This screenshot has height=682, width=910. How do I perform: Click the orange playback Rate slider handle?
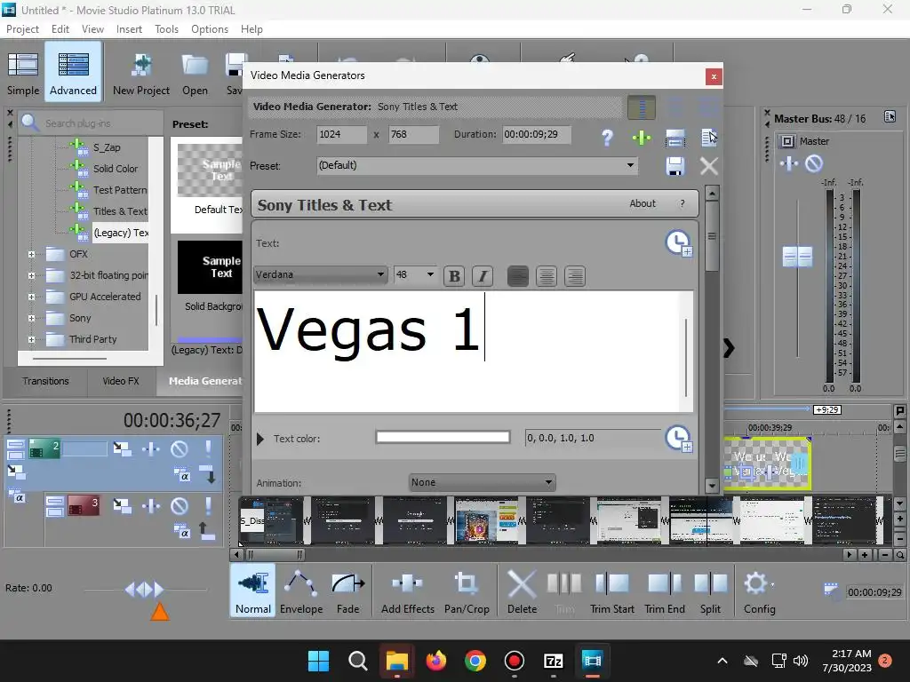tap(160, 611)
